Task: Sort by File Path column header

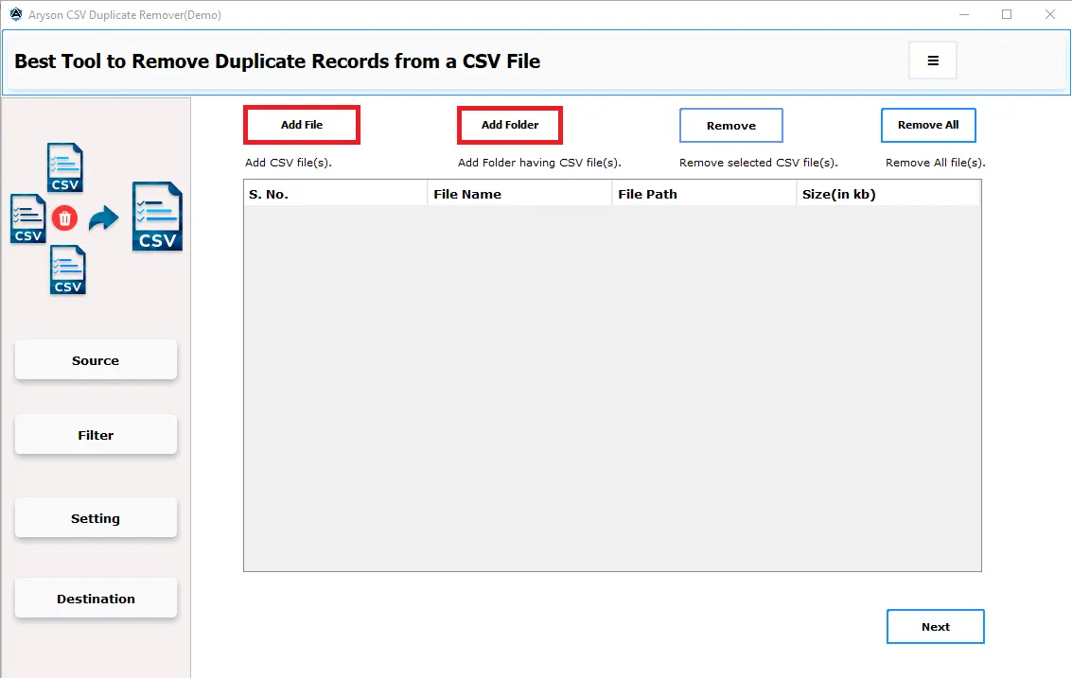Action: 704,194
